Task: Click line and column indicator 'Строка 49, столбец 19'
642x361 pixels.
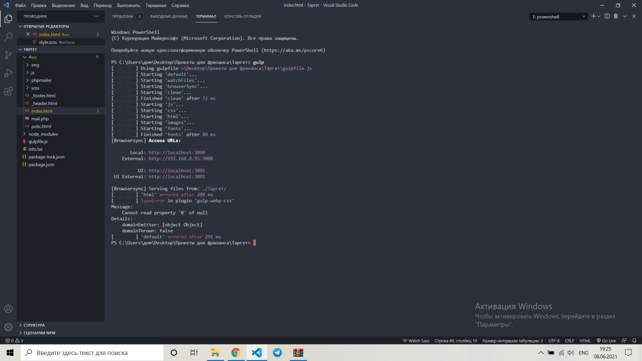Action: (x=455, y=340)
